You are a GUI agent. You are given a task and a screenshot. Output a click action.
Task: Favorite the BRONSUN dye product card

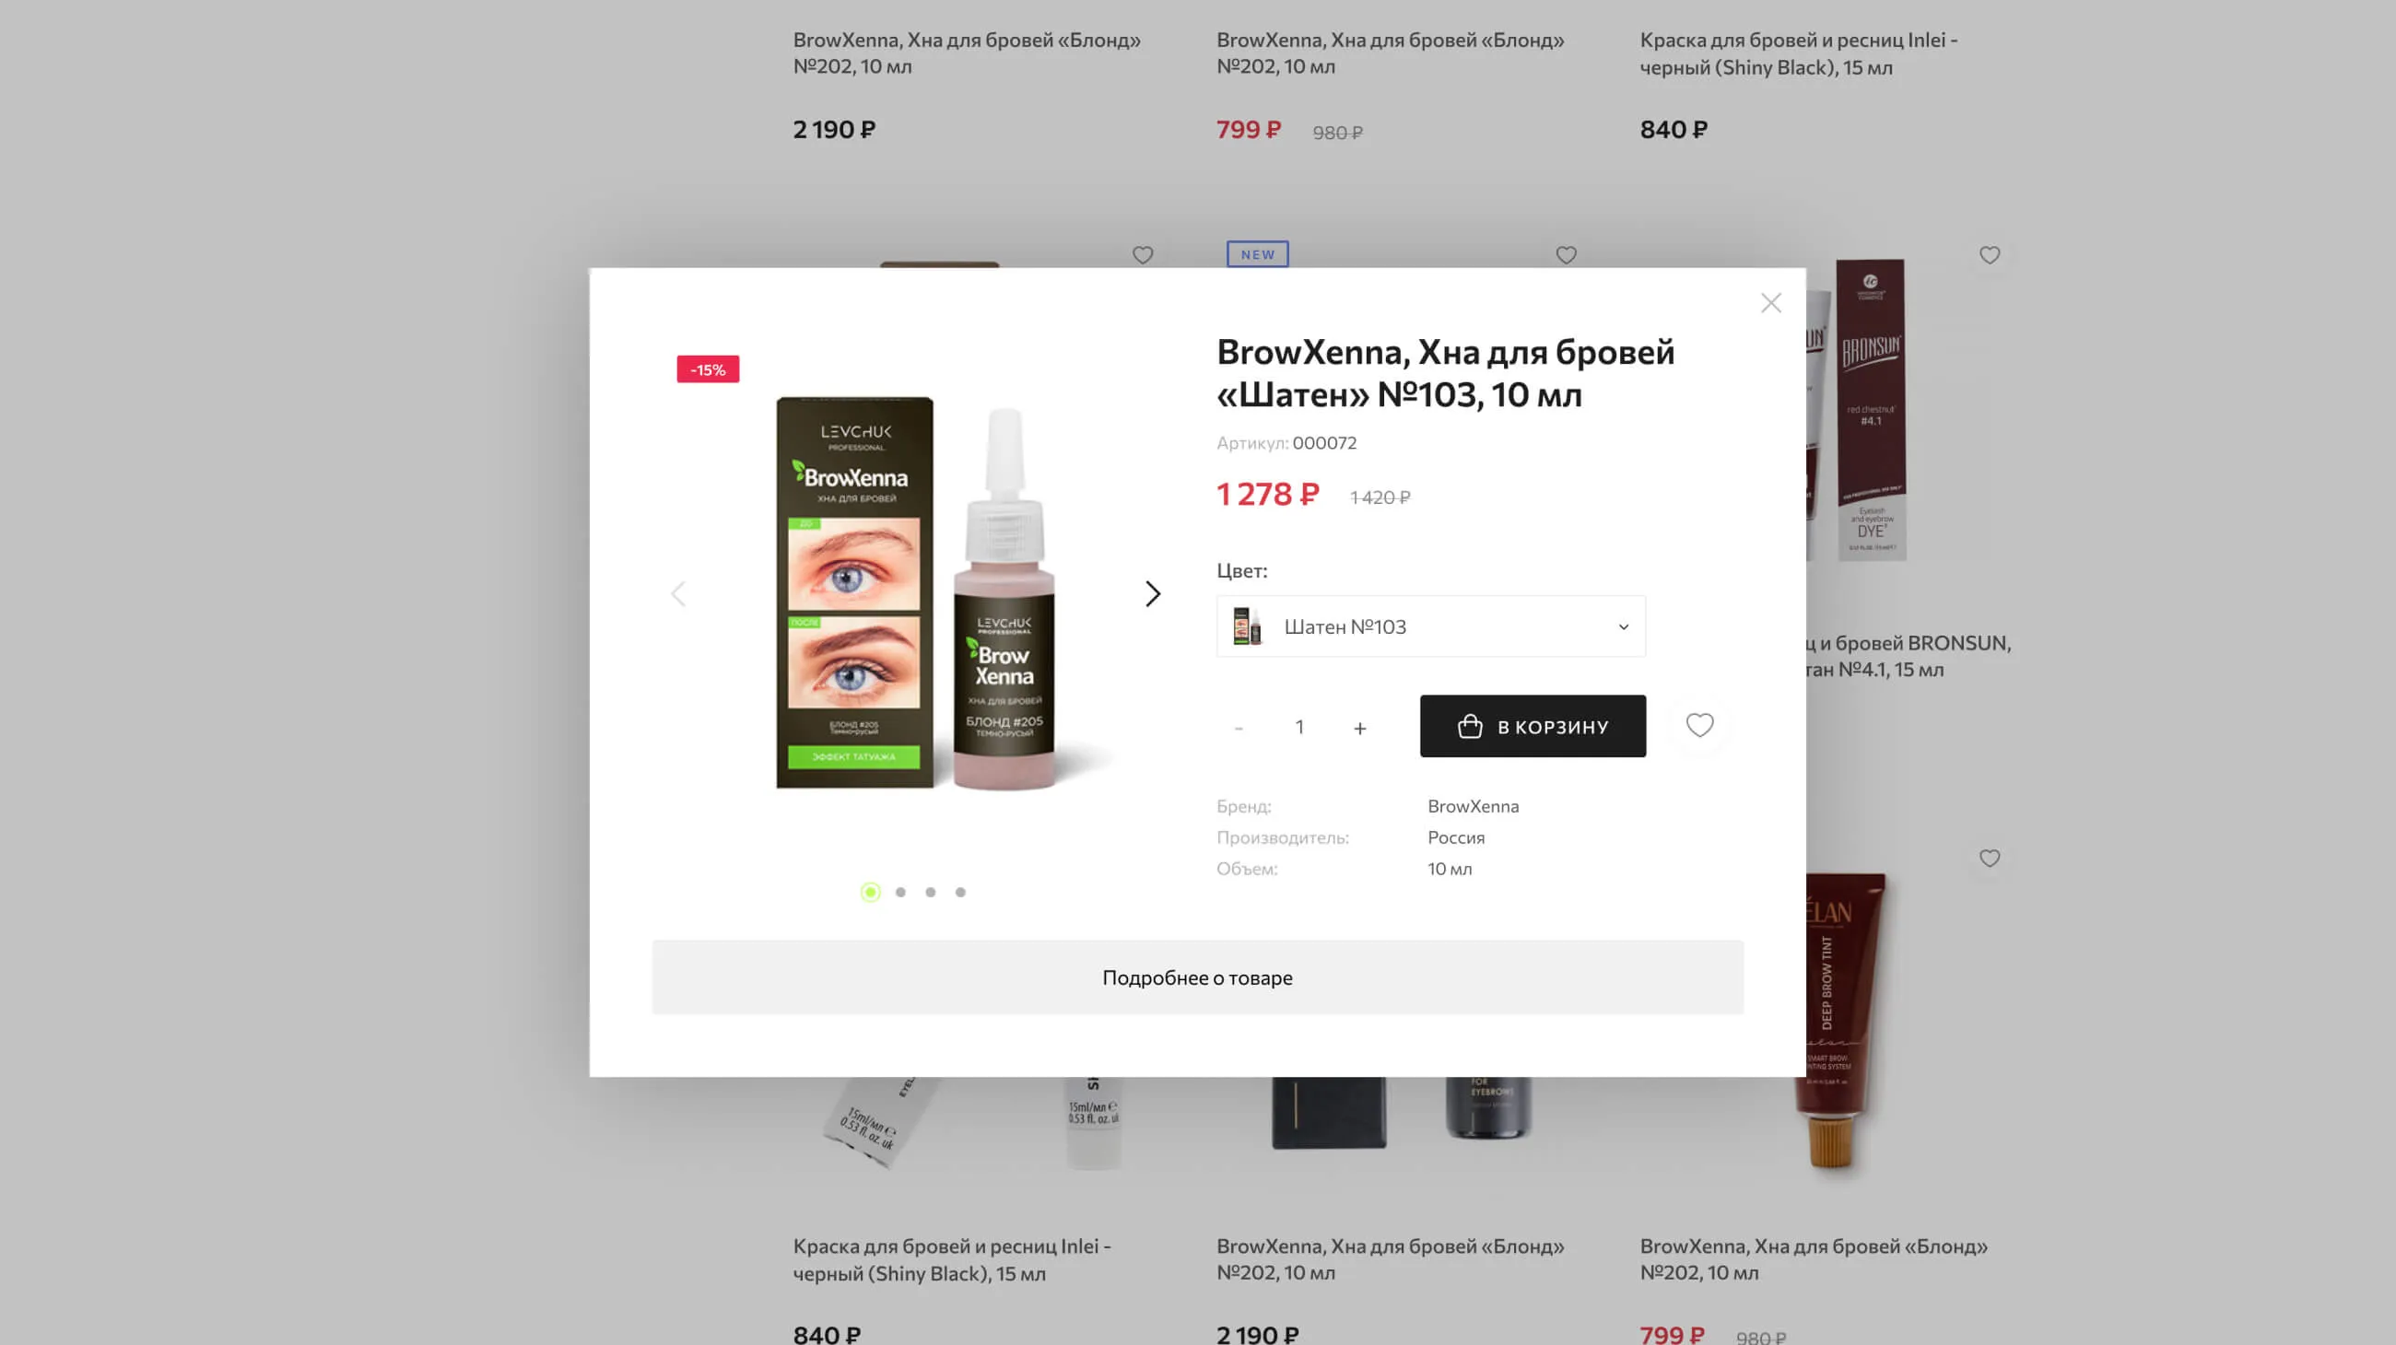[x=1990, y=254]
